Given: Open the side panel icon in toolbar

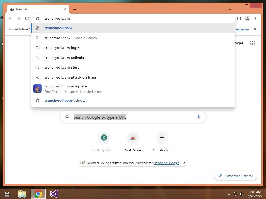Looking at the screenshot, I should pos(239,18).
